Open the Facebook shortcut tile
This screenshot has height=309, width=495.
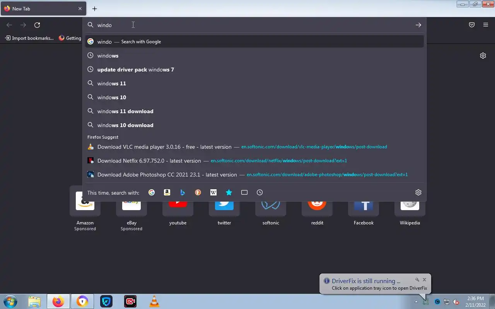[364, 209]
